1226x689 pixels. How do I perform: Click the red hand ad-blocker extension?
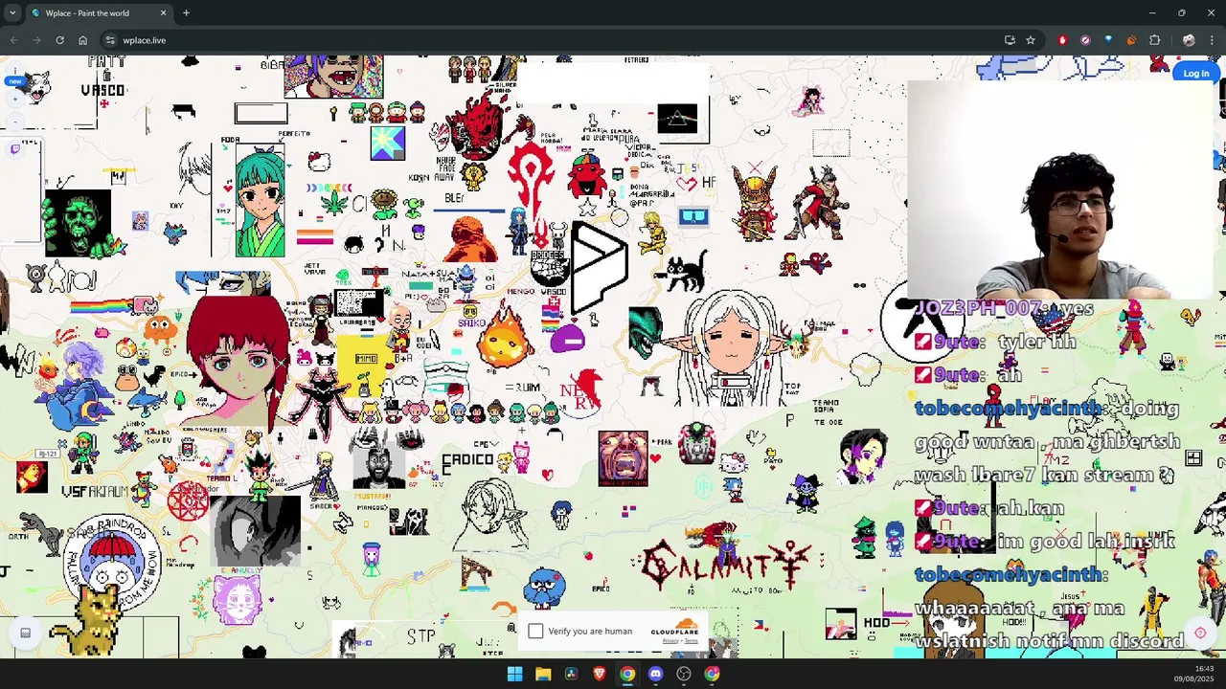tap(1062, 40)
